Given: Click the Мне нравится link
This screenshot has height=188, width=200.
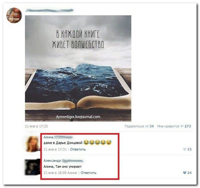Looking at the screenshot, I should (x=168, y=126).
